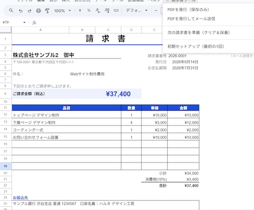This screenshot has width=254, height=210.
Task: Select column C header
Action: point(108,30)
